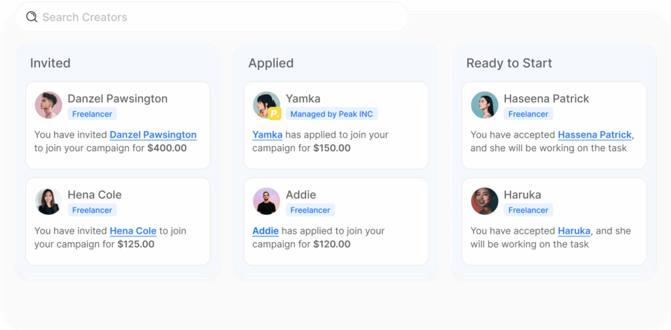Open Danzel Pawsington's avatar photo
The image size is (671, 330).
tap(48, 105)
